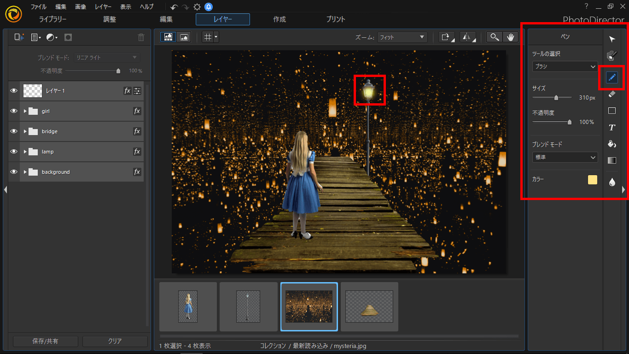Viewport: 629px width, 354px height.
Task: Open preferences via the gear icon
Action: (x=197, y=7)
